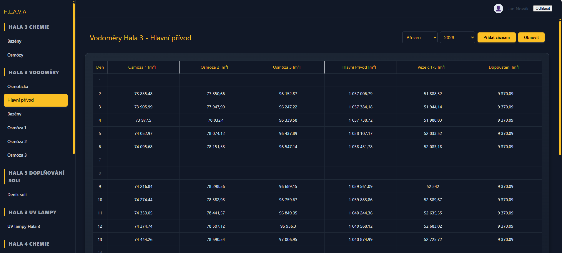Navigate to UV lampy Hala 3
562x253 pixels.
[24, 226]
